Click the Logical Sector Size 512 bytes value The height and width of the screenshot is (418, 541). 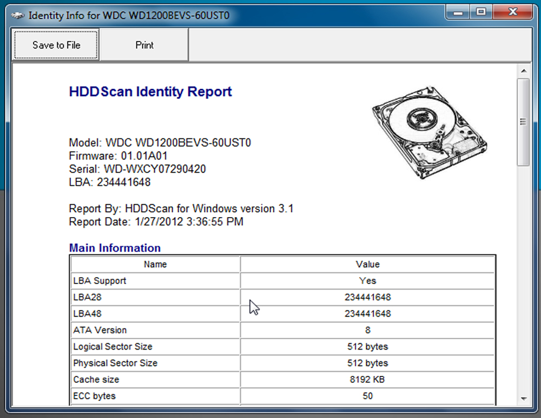click(x=367, y=346)
